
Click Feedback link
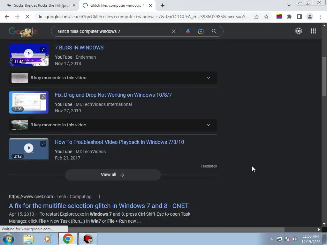click(209, 166)
